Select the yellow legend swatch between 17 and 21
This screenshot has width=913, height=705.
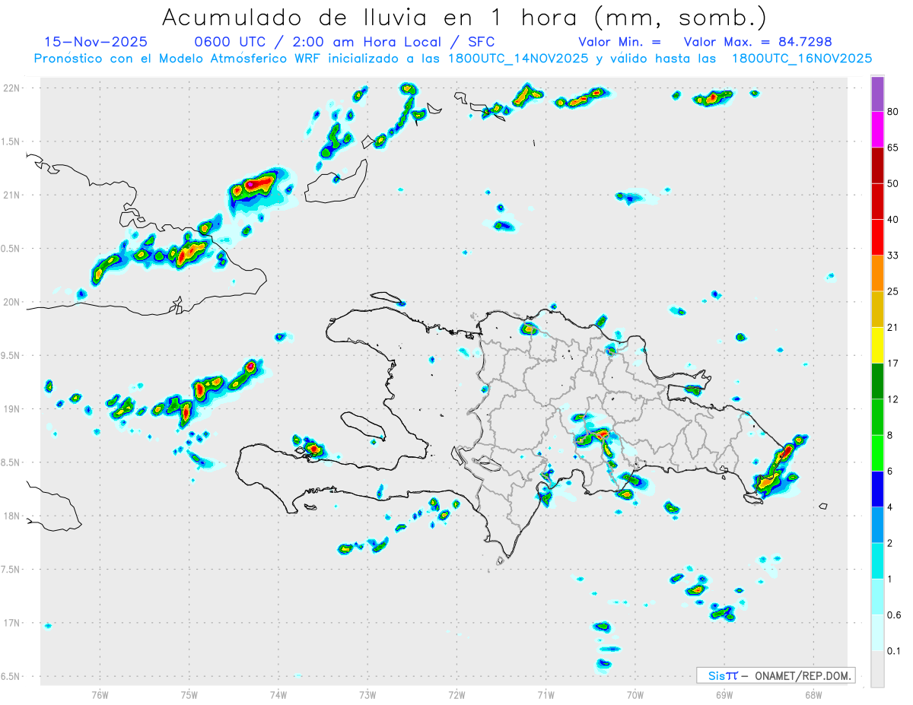coord(877,345)
